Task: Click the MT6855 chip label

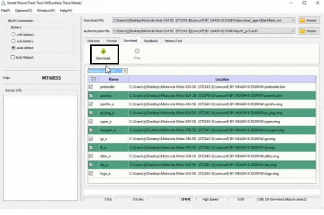Action: pos(51,78)
